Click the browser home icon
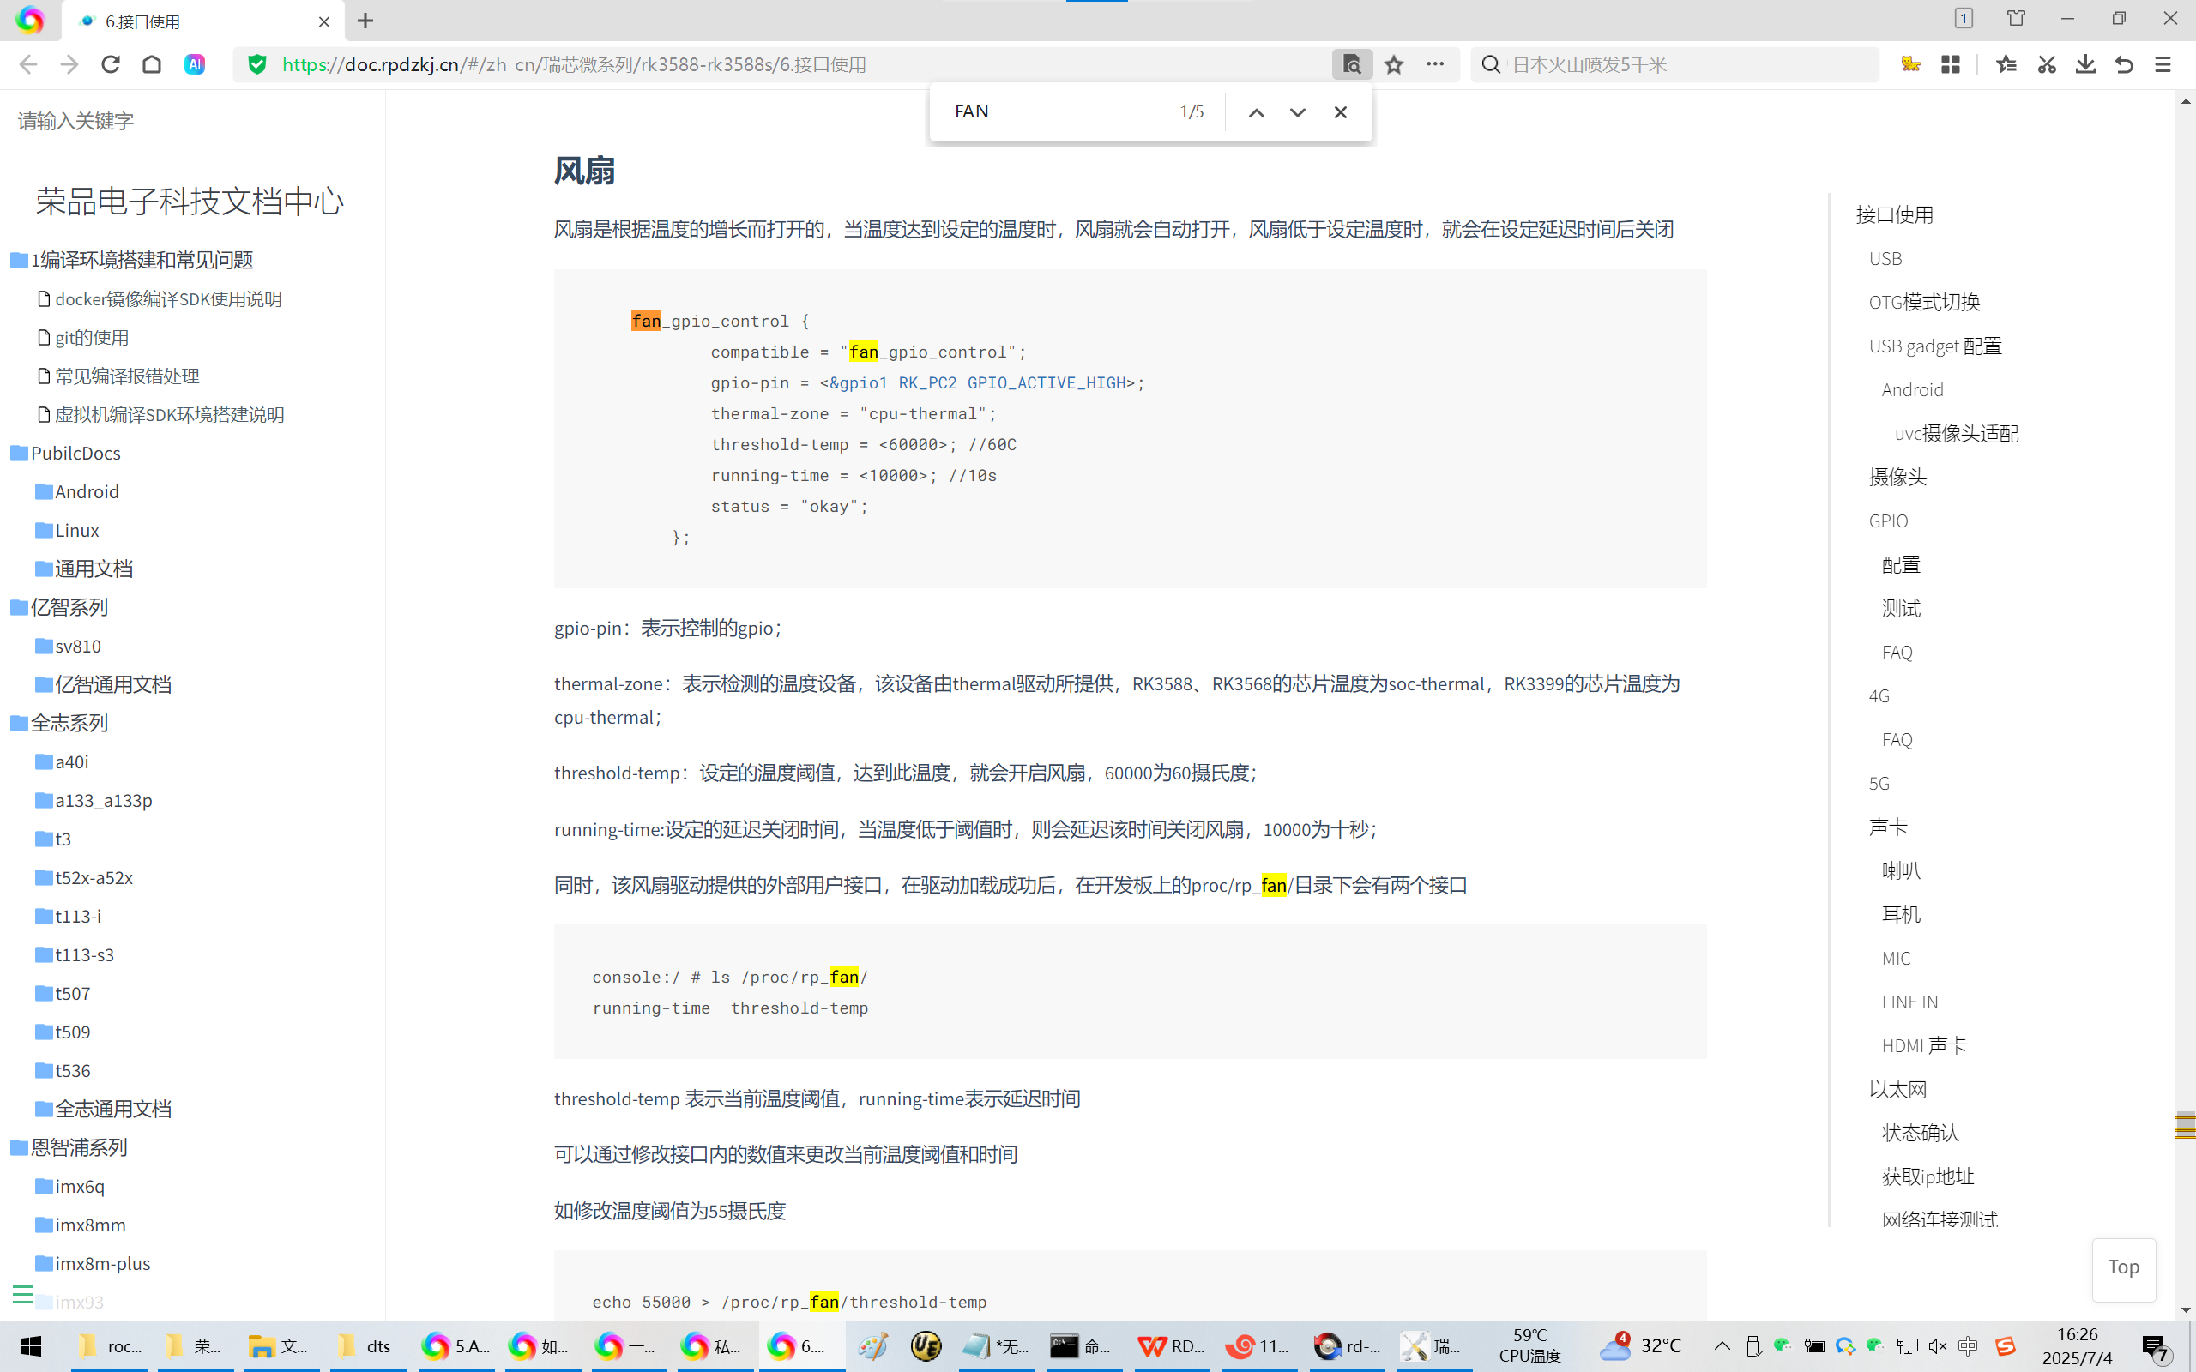The image size is (2196, 1372). (152, 64)
